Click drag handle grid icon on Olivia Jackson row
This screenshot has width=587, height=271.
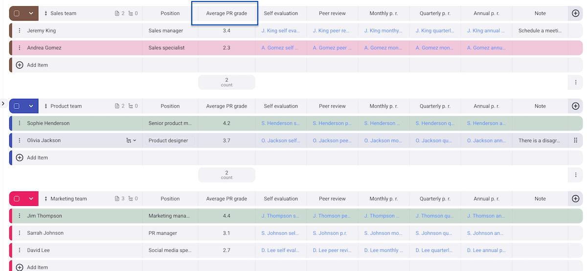click(575, 140)
